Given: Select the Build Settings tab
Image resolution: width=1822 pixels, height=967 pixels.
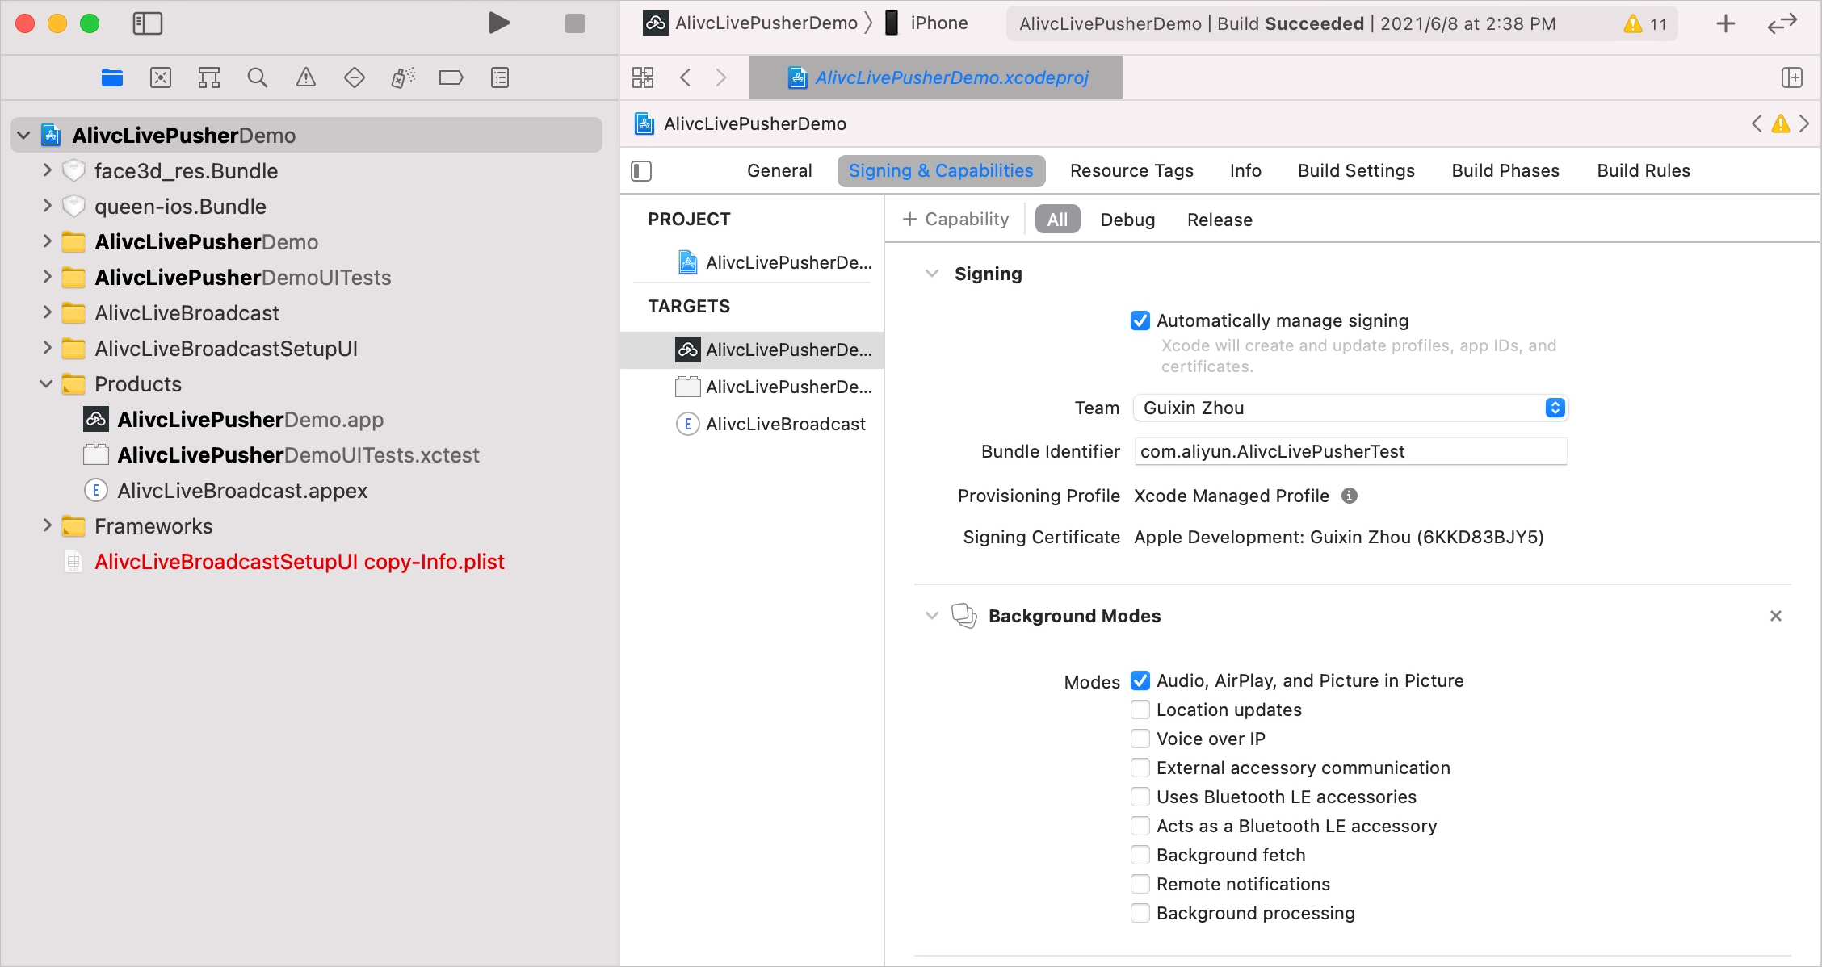Looking at the screenshot, I should coord(1354,170).
